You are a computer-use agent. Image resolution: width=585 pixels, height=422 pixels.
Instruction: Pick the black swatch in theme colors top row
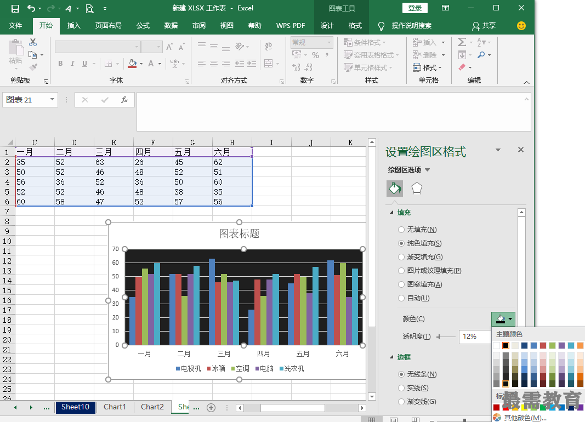(x=506, y=346)
